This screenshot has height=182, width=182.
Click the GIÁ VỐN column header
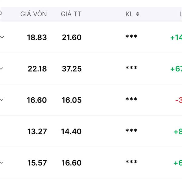pos(34,14)
